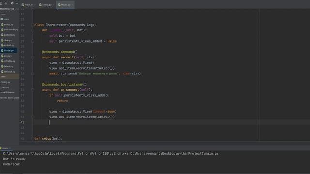
Task: Click fold end marker at line 41
Action: point(33,117)
